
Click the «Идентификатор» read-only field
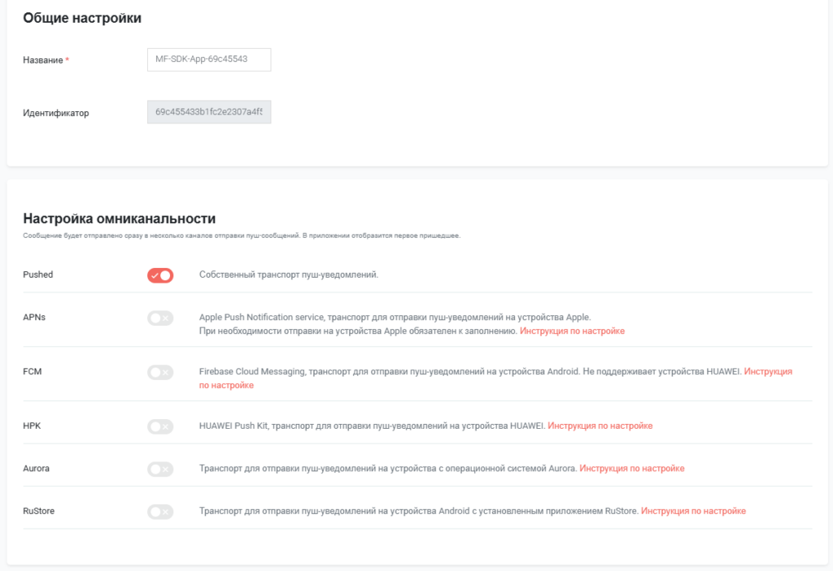click(x=208, y=112)
